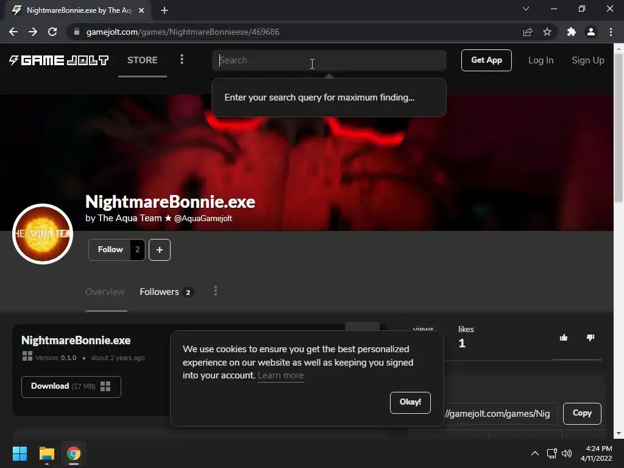The width and height of the screenshot is (624, 468).
Task: Open the tab search chevron
Action: click(x=526, y=9)
